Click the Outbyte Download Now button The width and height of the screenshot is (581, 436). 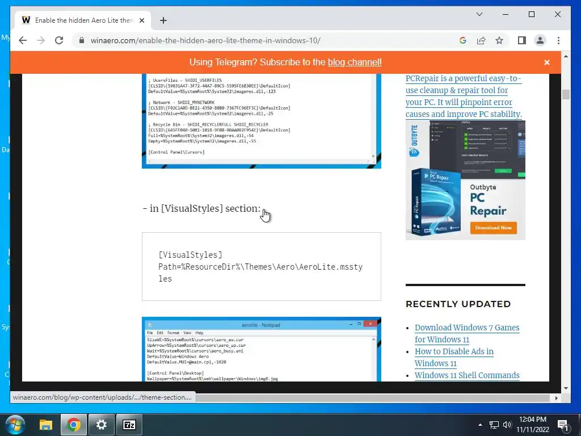493,228
